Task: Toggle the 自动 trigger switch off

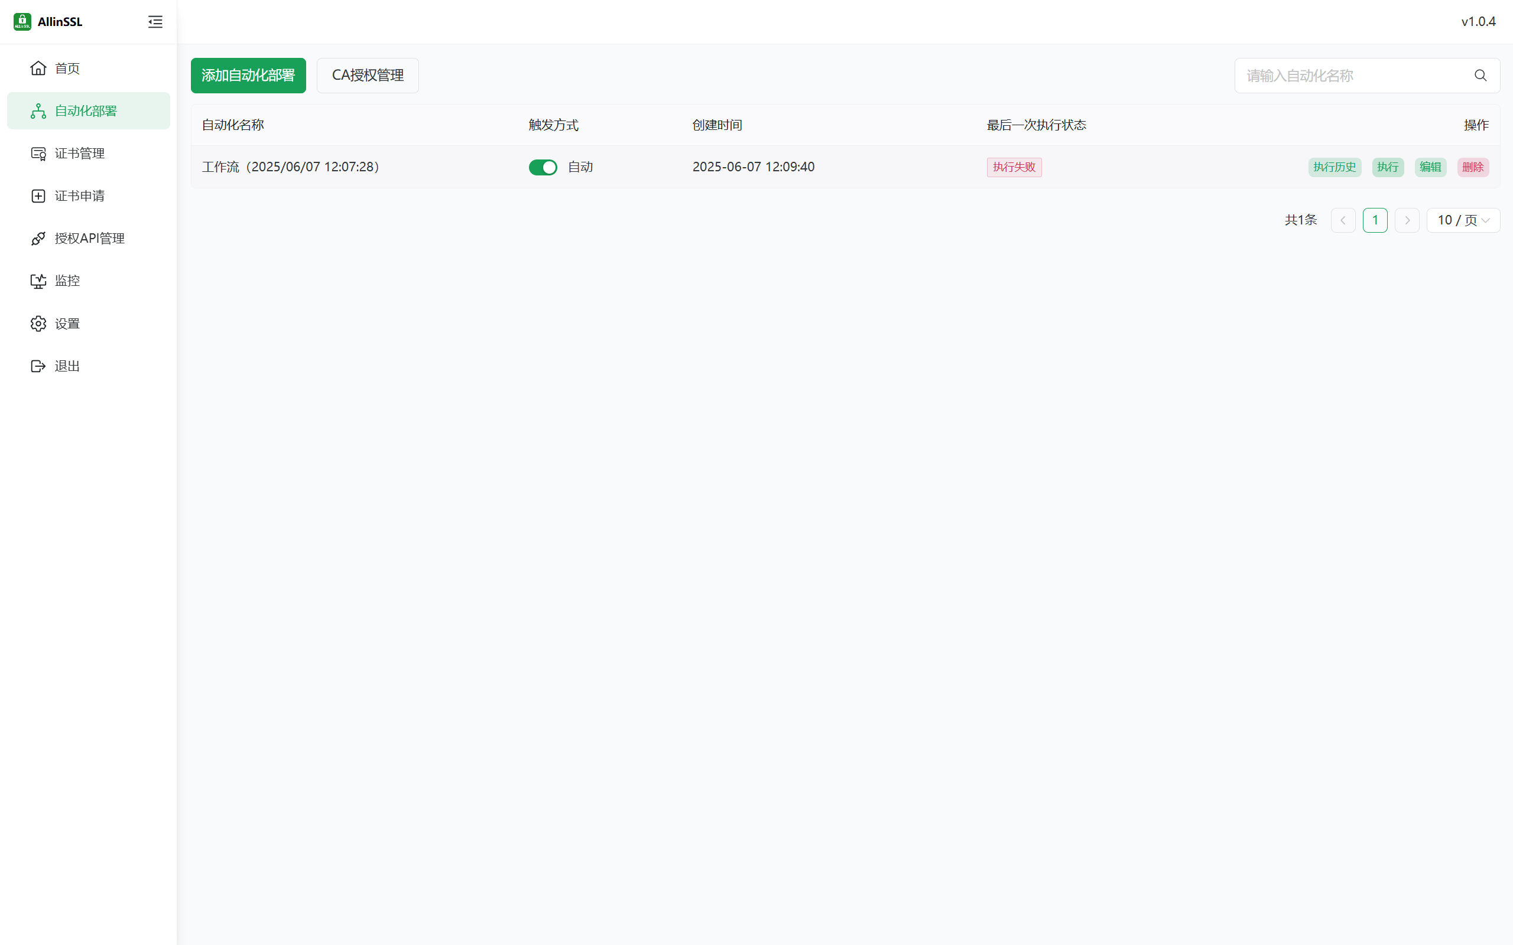Action: [x=543, y=167]
